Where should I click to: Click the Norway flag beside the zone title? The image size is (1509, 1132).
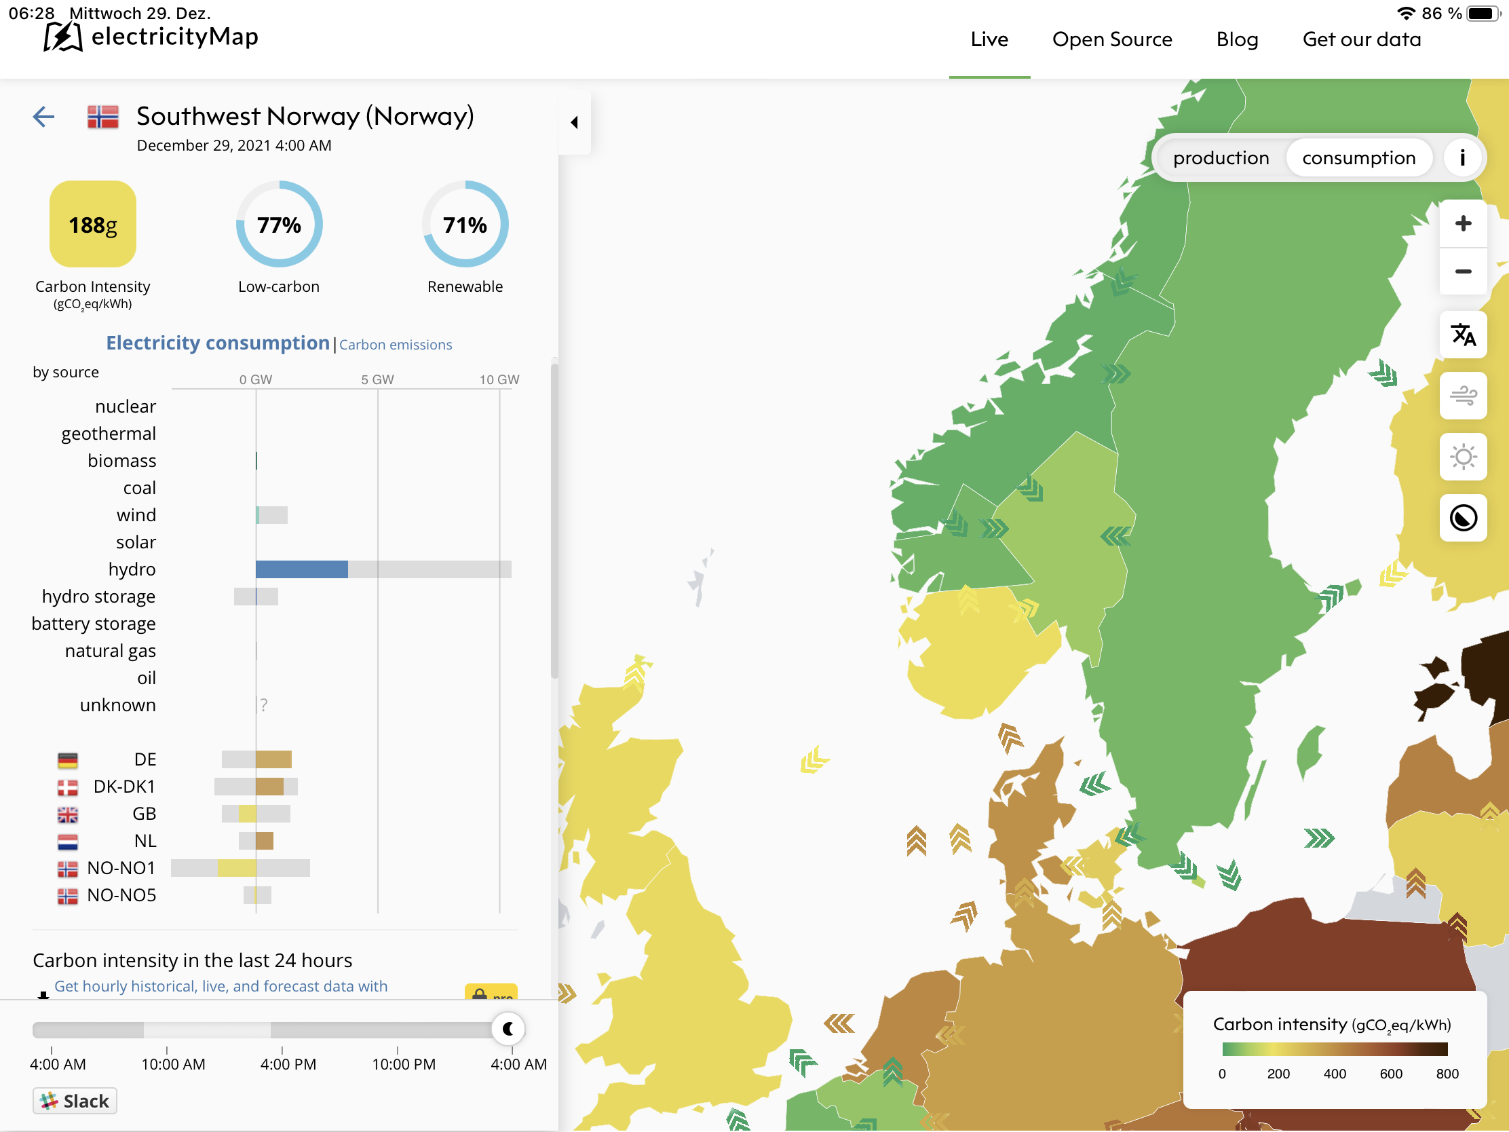[x=103, y=117]
